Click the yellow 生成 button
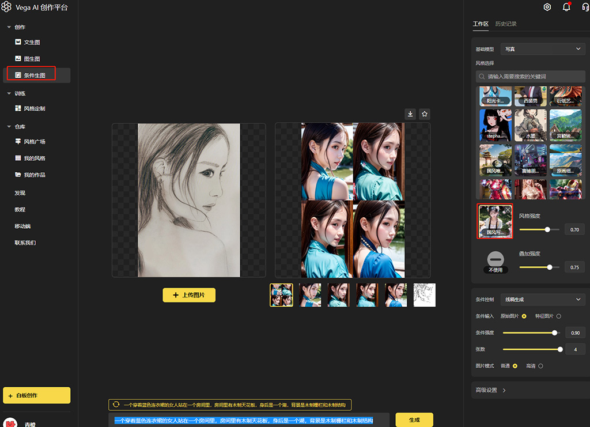Viewport: 590px width, 427px height. (414, 420)
